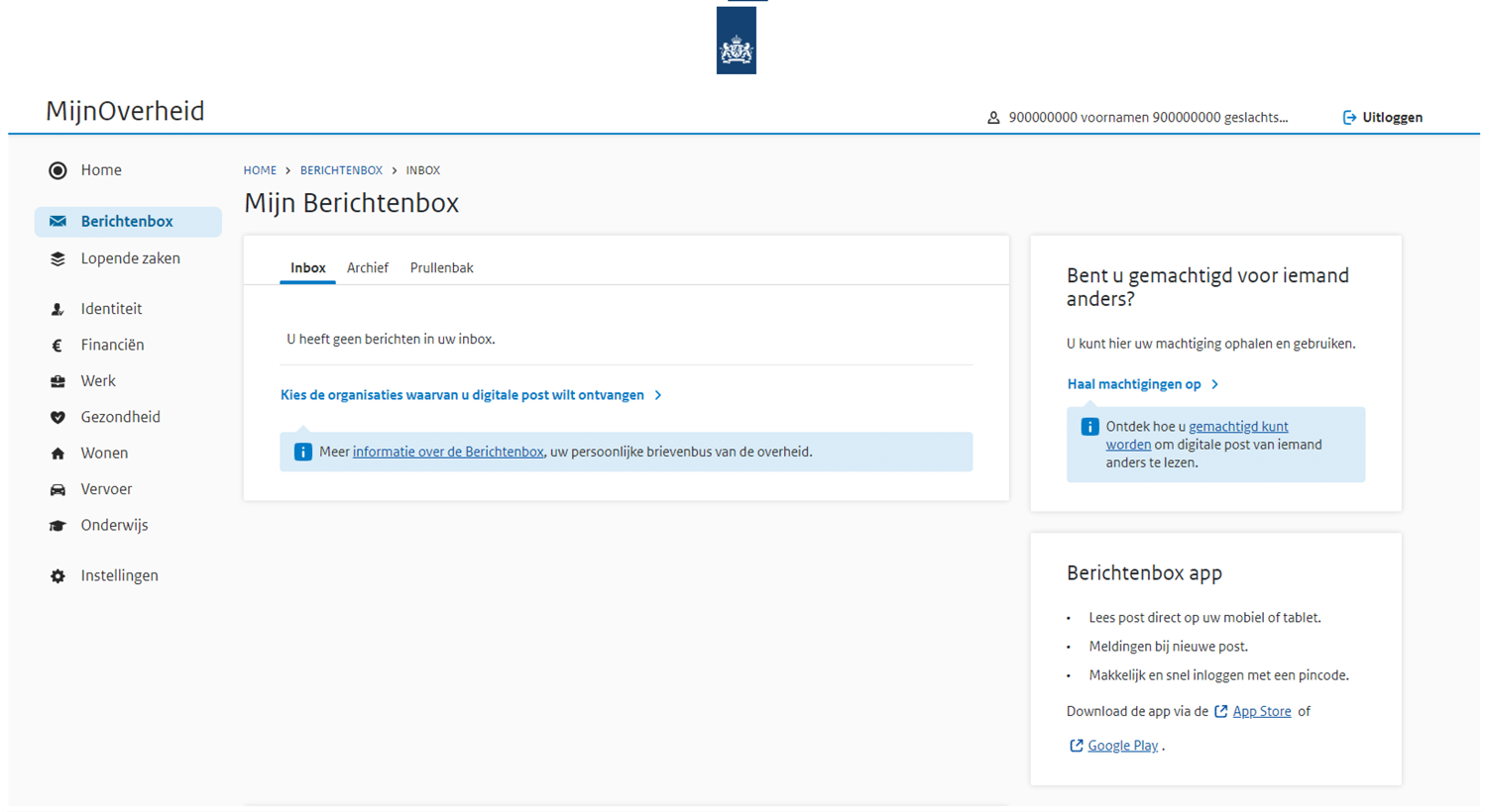
Task: Click 'Bent u gemachtigd voor iemand anders?' heading
Action: click(x=1207, y=287)
